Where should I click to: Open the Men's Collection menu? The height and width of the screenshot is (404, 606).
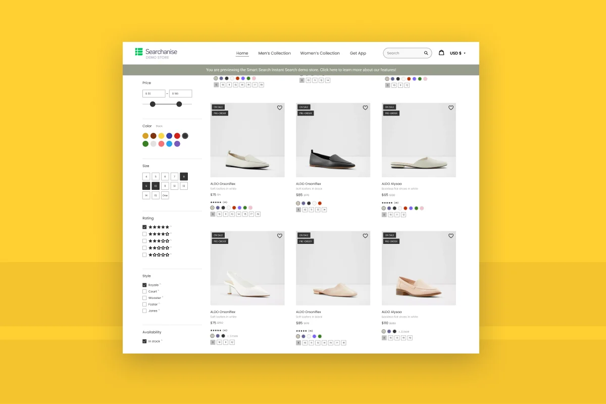point(274,53)
